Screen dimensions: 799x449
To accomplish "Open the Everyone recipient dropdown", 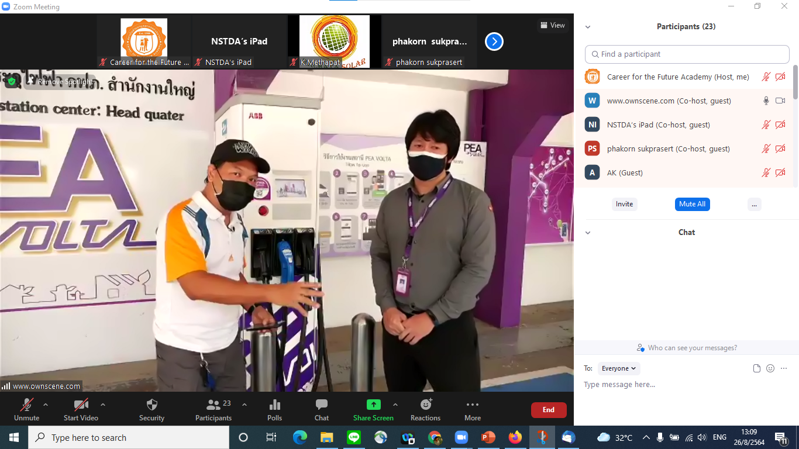I will coord(618,368).
